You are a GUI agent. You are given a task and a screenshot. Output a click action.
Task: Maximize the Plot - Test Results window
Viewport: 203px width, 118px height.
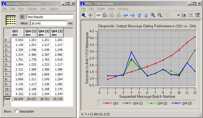pyautogui.click(x=194, y=4)
